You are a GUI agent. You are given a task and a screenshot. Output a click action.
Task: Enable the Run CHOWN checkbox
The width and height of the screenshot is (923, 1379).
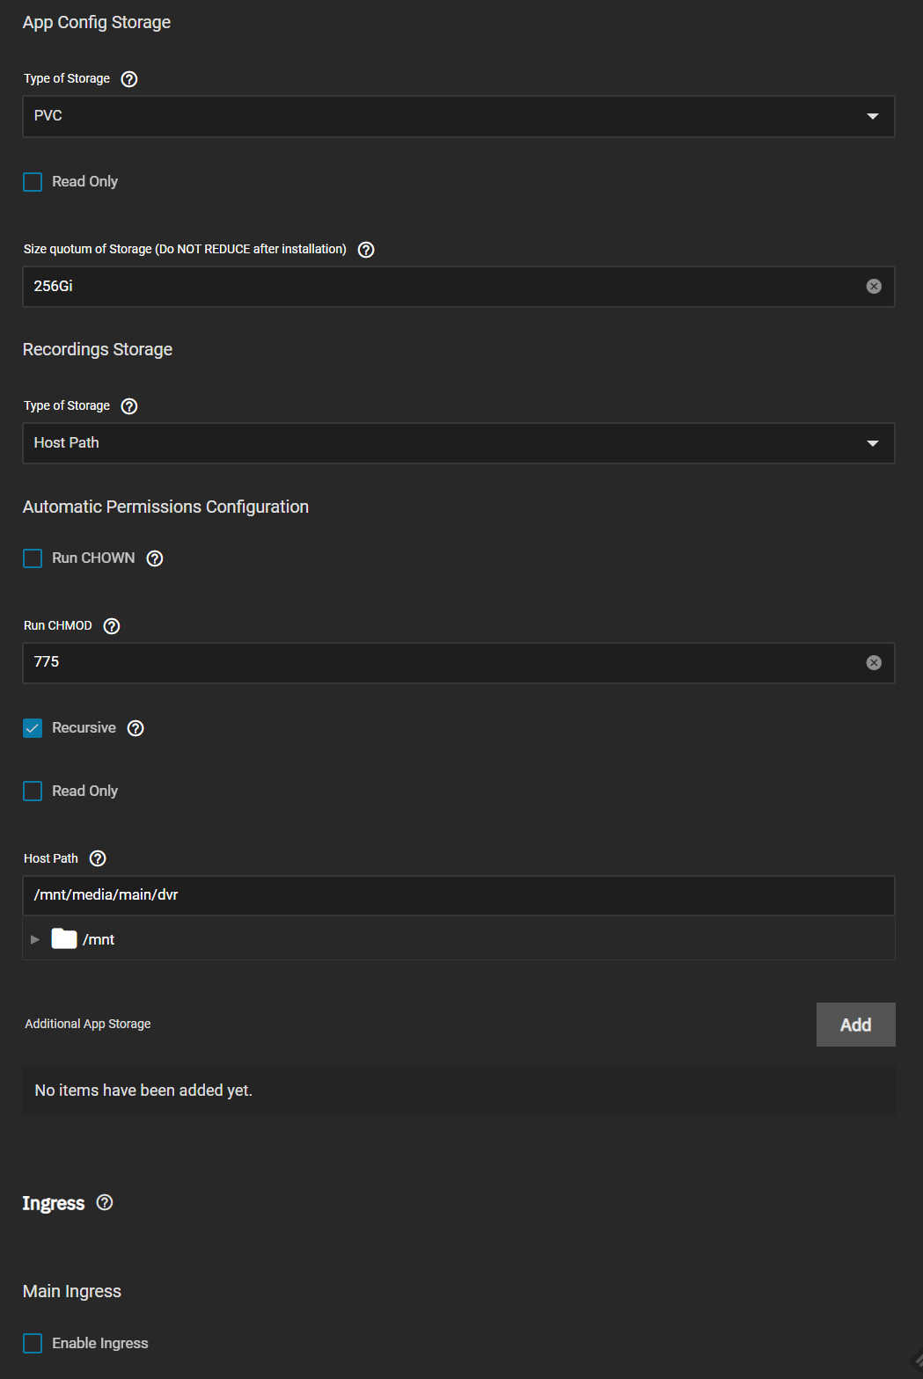(x=33, y=558)
